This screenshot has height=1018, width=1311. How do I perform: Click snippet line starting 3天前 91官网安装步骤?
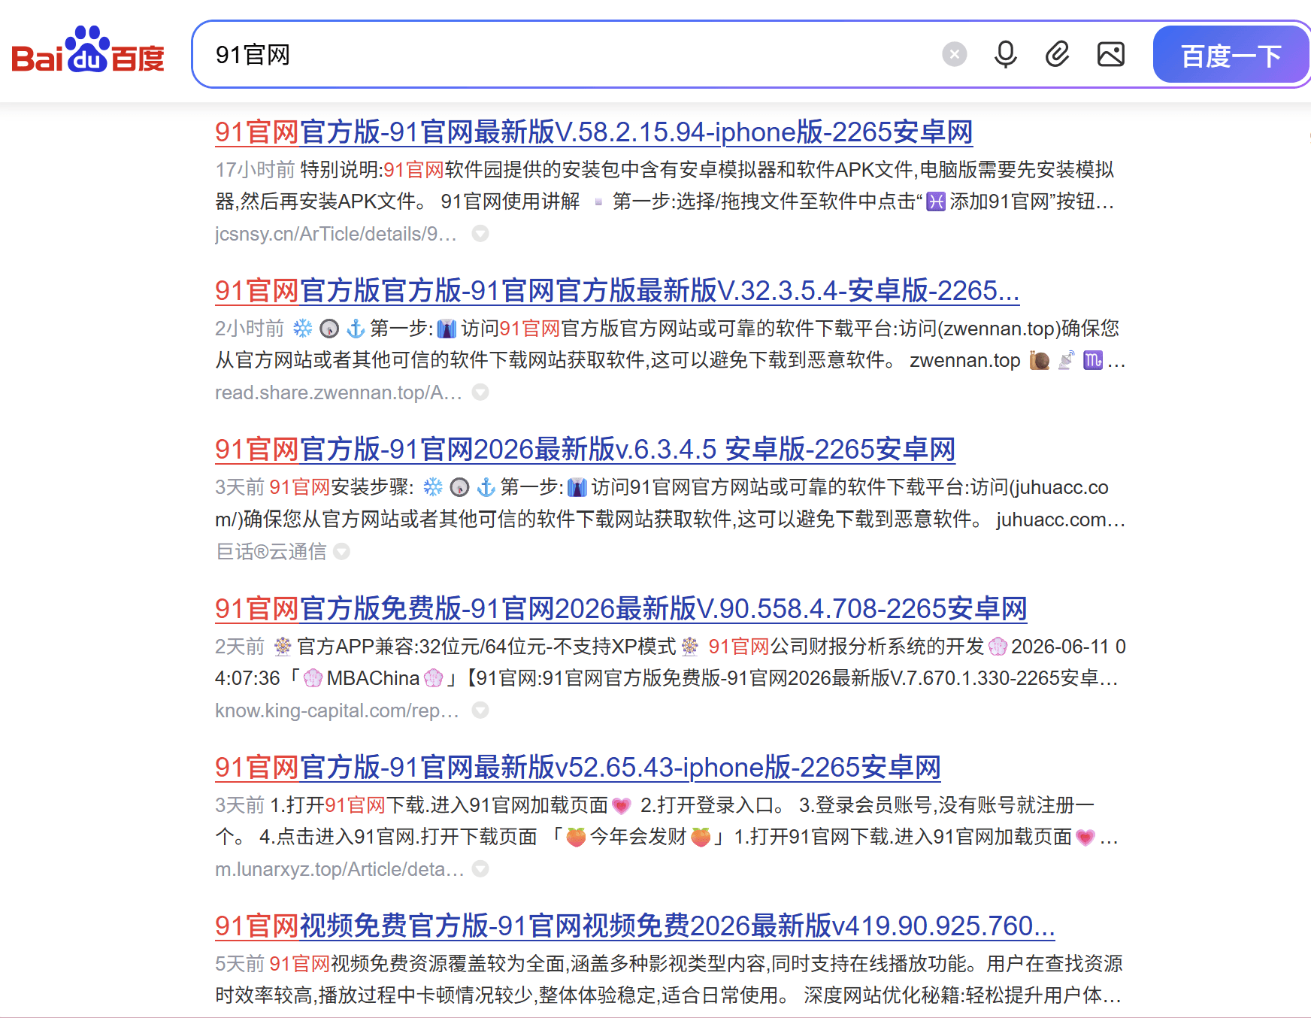tap(662, 487)
